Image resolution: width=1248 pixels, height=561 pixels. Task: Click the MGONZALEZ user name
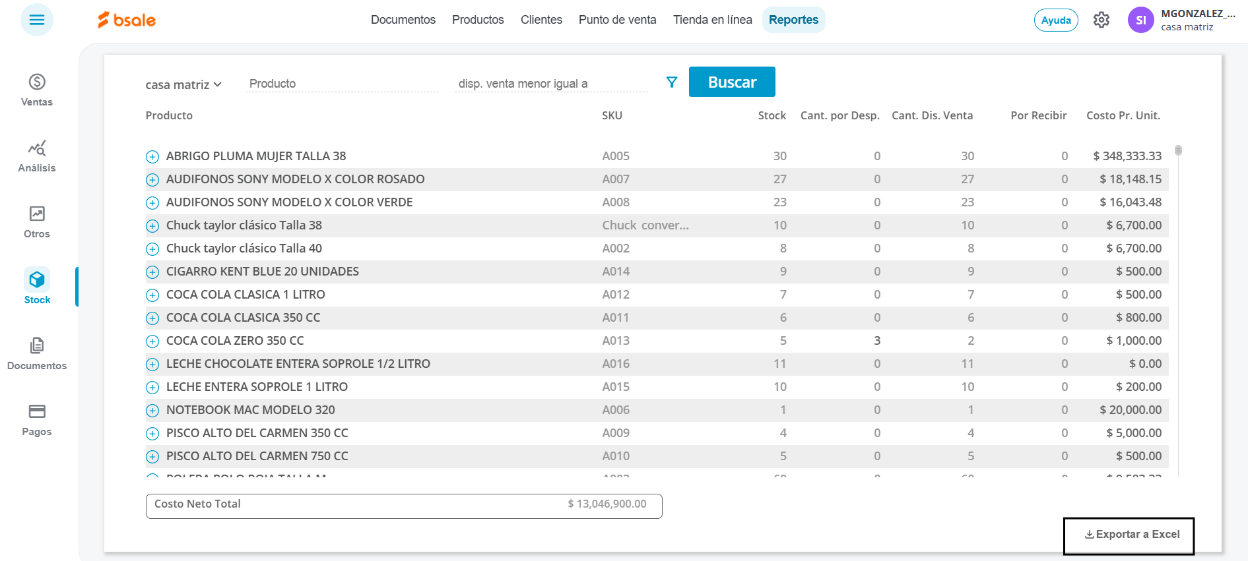coord(1198,13)
